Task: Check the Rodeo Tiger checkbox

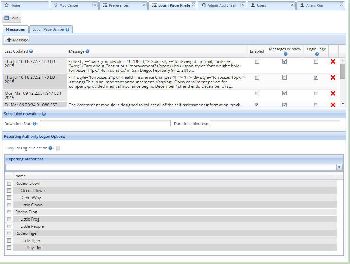Action: 9,233
